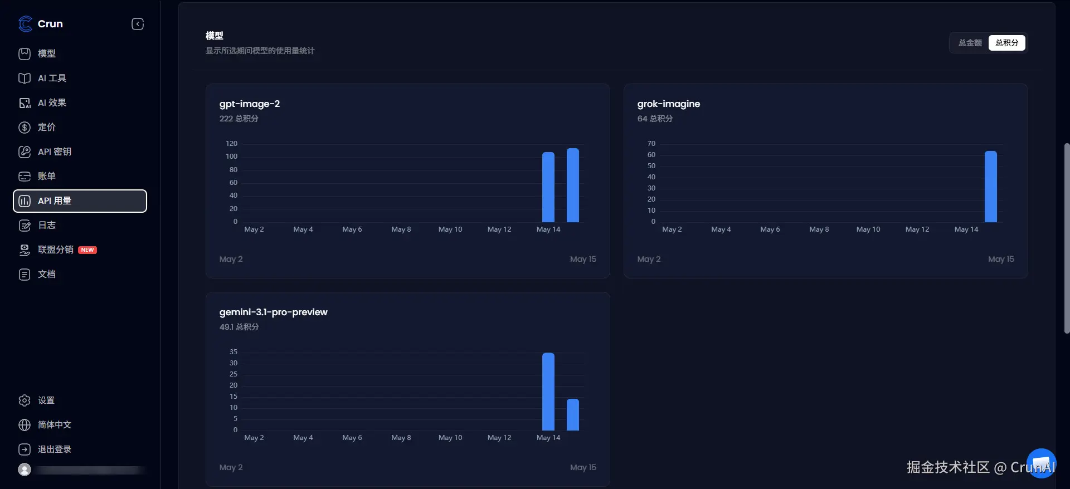Screen dimensions: 1070x489
Task: Click the 日志 edit icon
Action: tap(25, 225)
